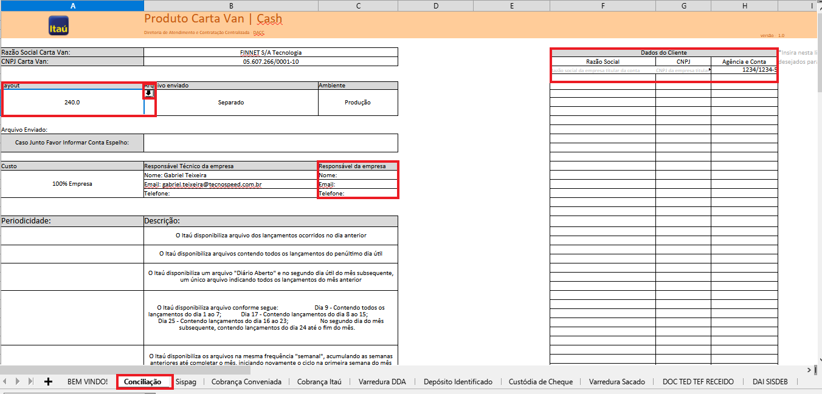The image size is (822, 394).
Task: Select column C header
Action: [358, 5]
